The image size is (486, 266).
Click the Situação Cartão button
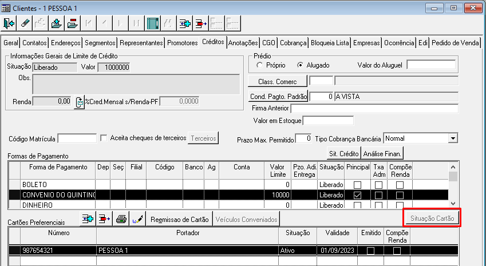click(432, 219)
